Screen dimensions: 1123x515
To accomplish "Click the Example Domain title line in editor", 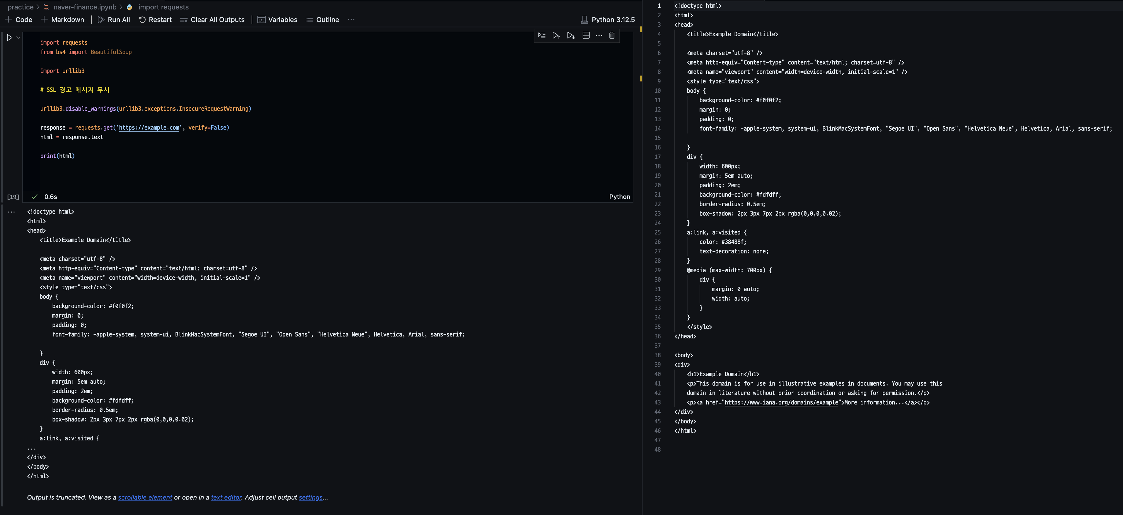I will pos(732,34).
